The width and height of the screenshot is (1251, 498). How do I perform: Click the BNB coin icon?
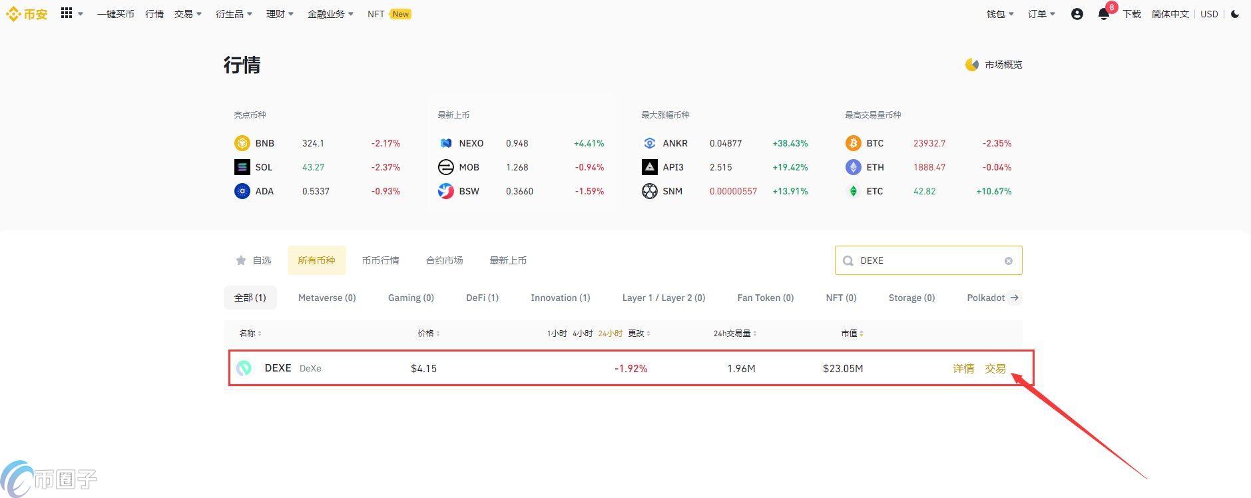(242, 143)
